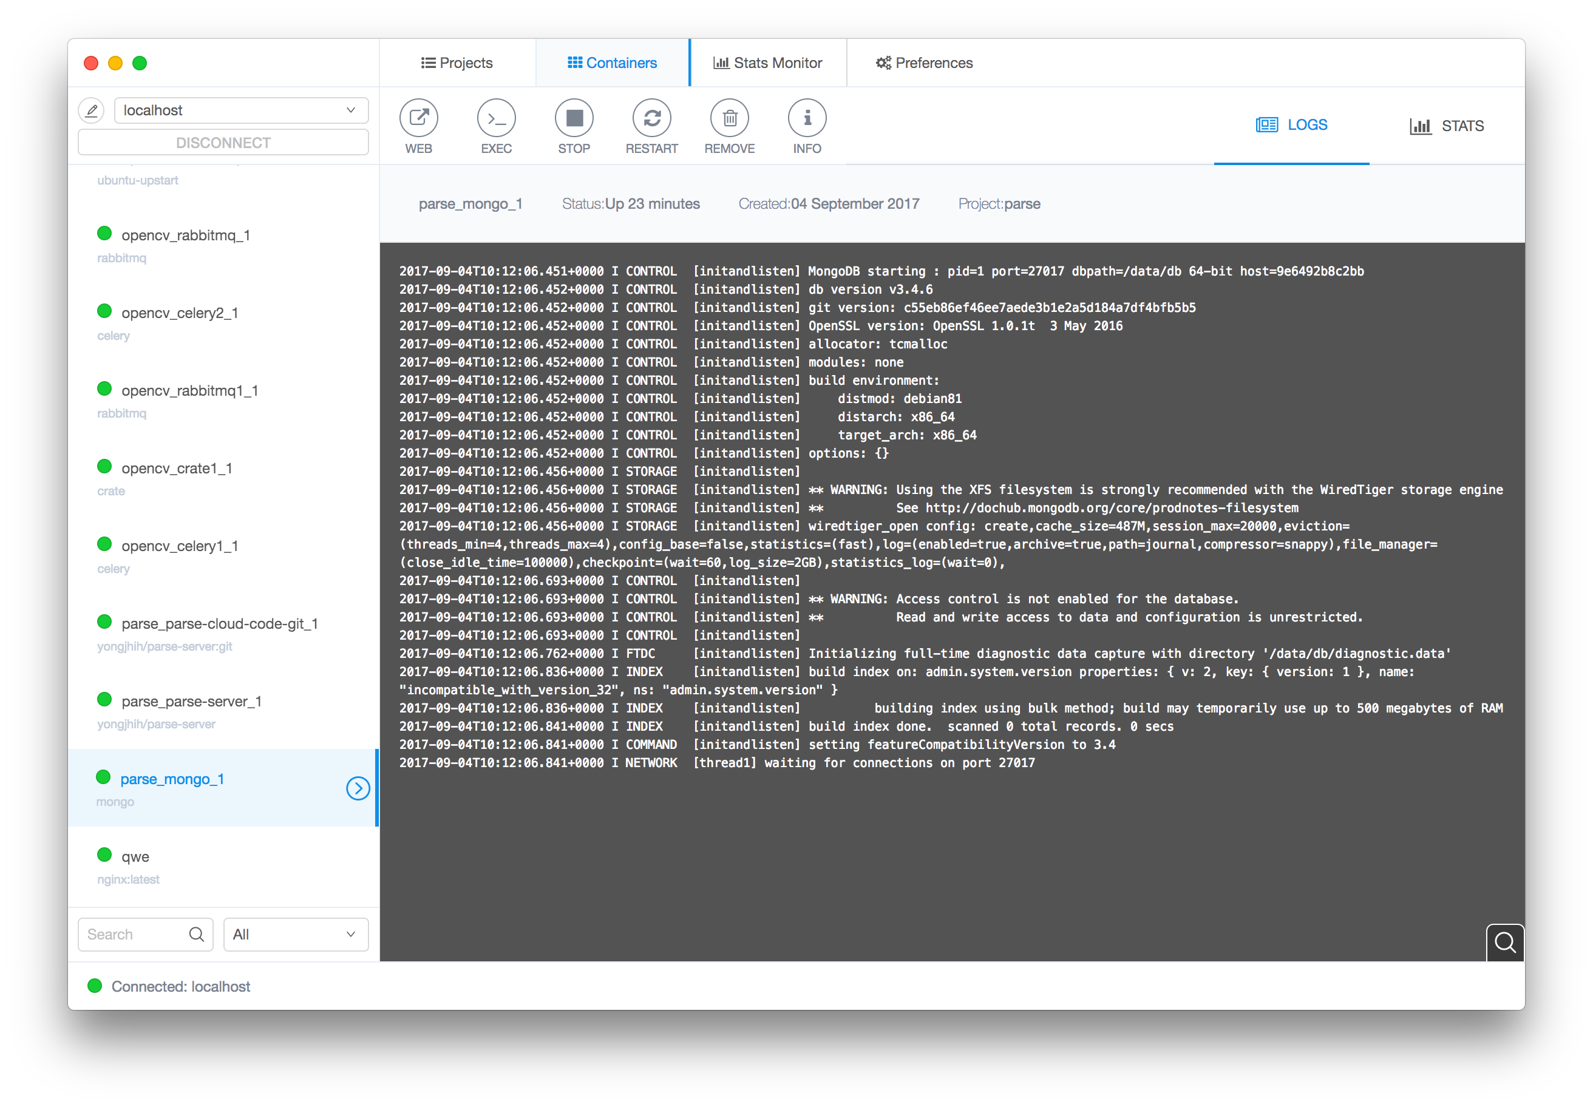Restart the parse_mongo_1 container
Image resolution: width=1593 pixels, height=1107 pixels.
[651, 118]
